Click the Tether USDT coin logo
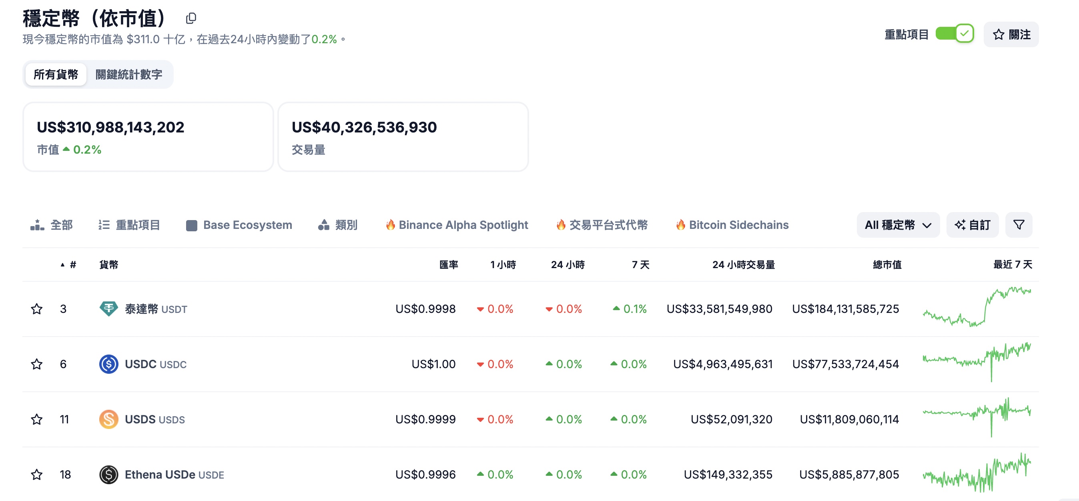 108,309
